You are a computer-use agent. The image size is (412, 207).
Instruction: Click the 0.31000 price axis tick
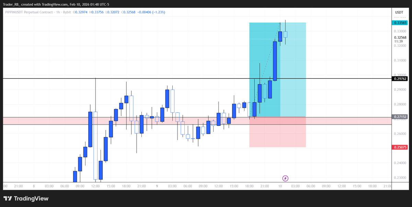tap(400, 60)
